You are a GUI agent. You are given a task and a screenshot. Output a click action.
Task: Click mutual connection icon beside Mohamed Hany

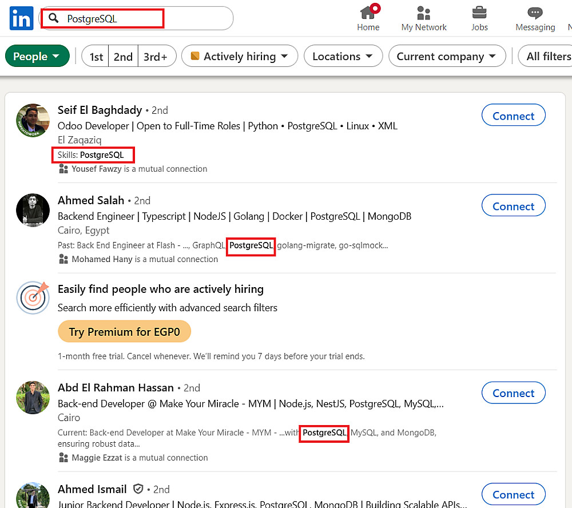(63, 259)
